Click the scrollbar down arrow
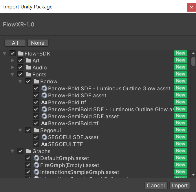 193,175
